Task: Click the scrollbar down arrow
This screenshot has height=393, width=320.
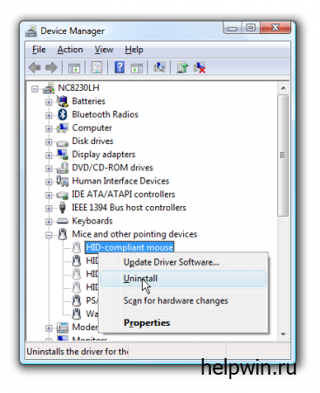Action: click(283, 334)
